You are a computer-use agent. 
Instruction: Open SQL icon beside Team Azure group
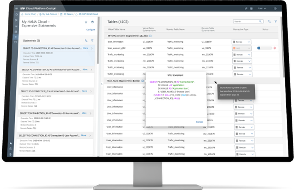pyautogui.click(x=143, y=81)
